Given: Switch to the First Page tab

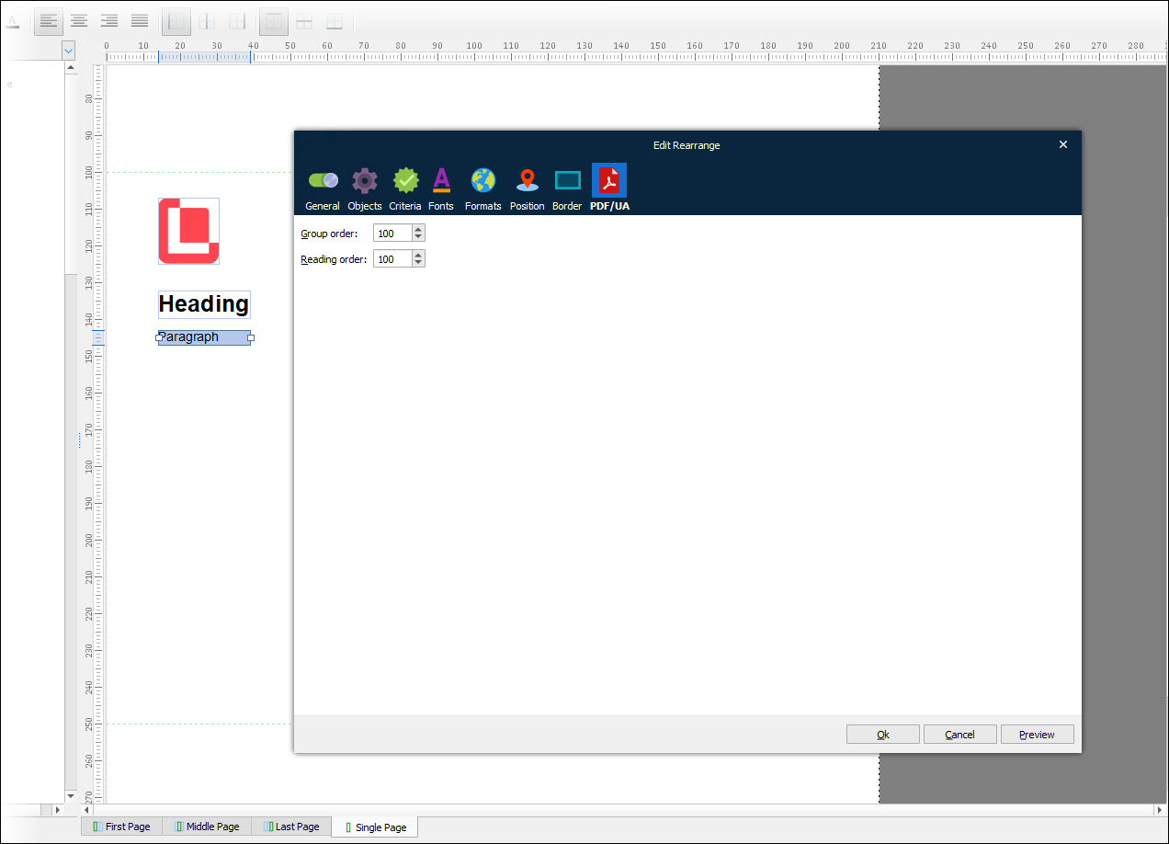Looking at the screenshot, I should coord(121,827).
